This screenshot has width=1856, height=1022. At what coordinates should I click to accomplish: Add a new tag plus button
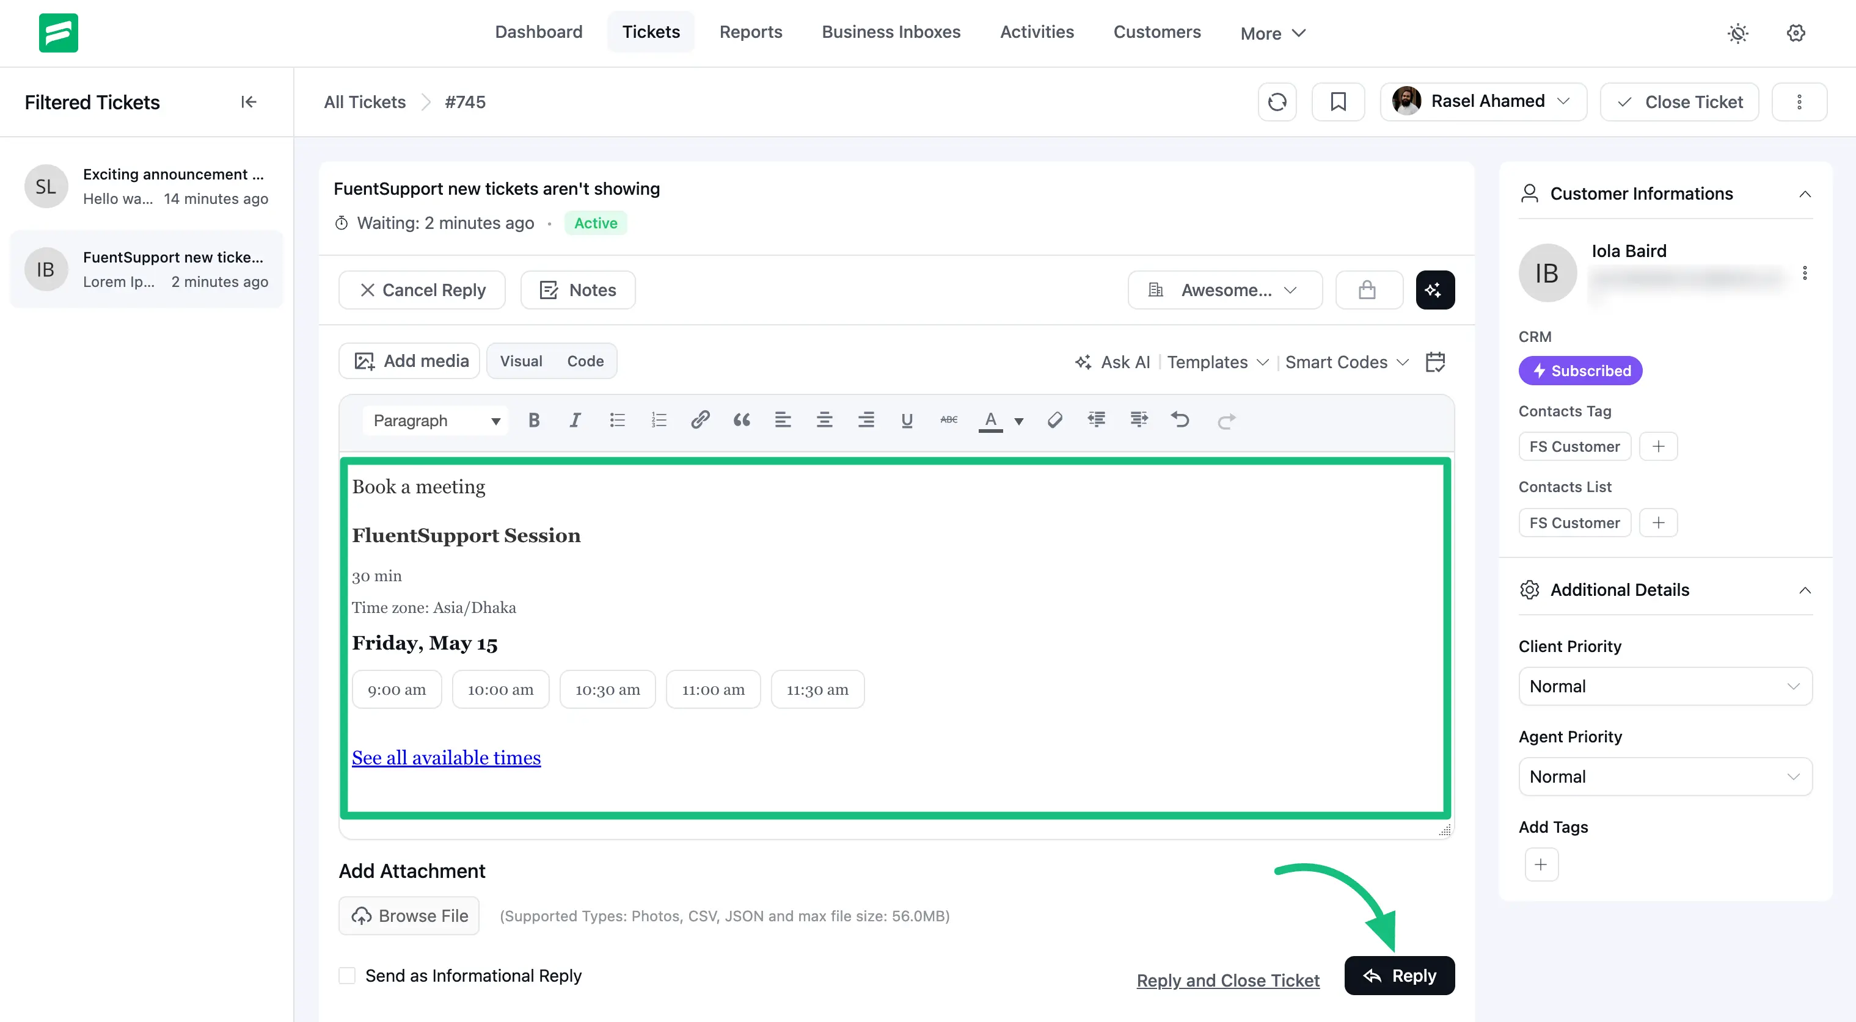pos(1541,864)
